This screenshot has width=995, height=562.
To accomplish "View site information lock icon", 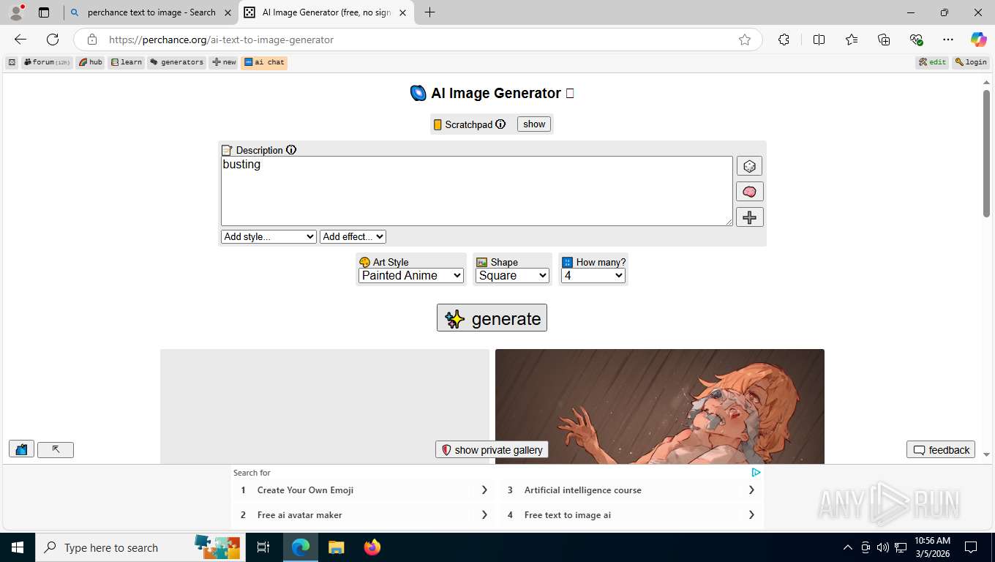I will point(91,40).
